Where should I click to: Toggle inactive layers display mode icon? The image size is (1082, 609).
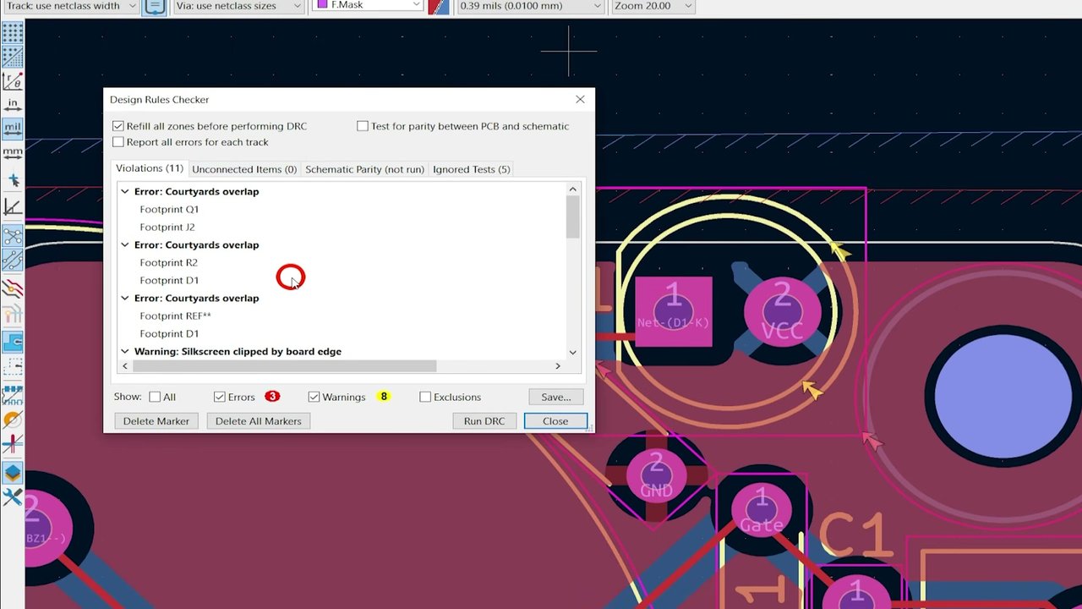tap(13, 288)
